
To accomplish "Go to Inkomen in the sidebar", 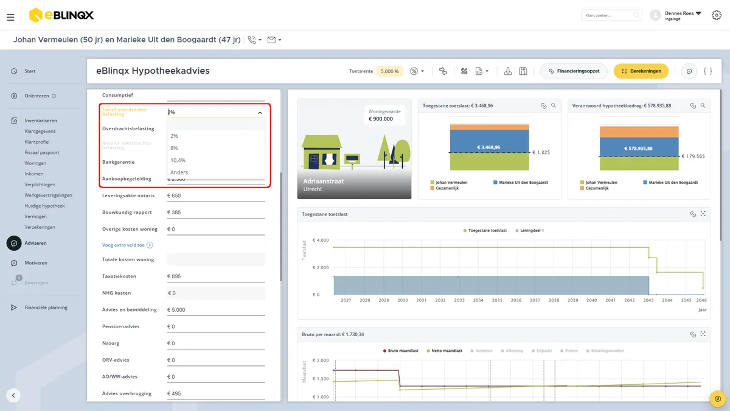I will (33, 174).
